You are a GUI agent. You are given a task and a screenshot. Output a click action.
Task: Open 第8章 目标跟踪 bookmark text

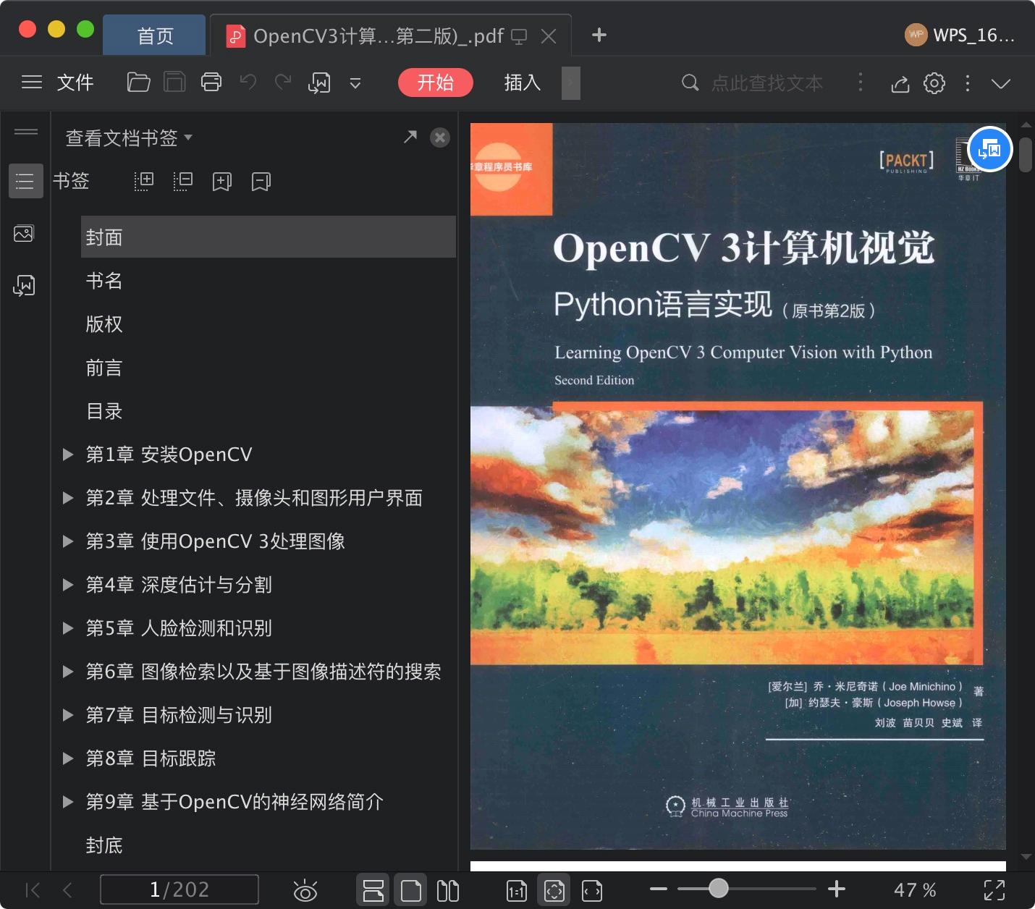[151, 758]
